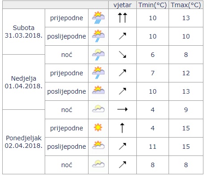Select the Tmax(°C) column header

186,5
